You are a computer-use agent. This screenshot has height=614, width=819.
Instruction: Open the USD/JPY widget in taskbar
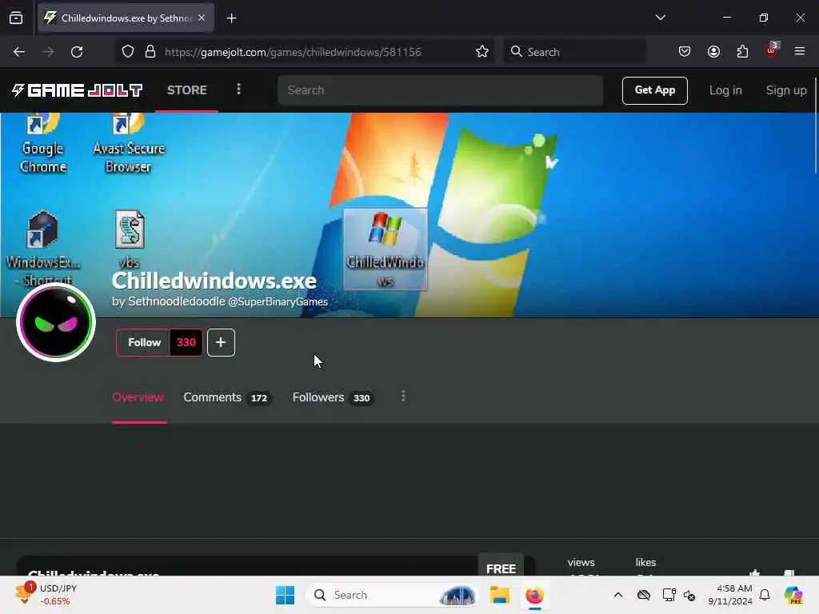[47, 595]
